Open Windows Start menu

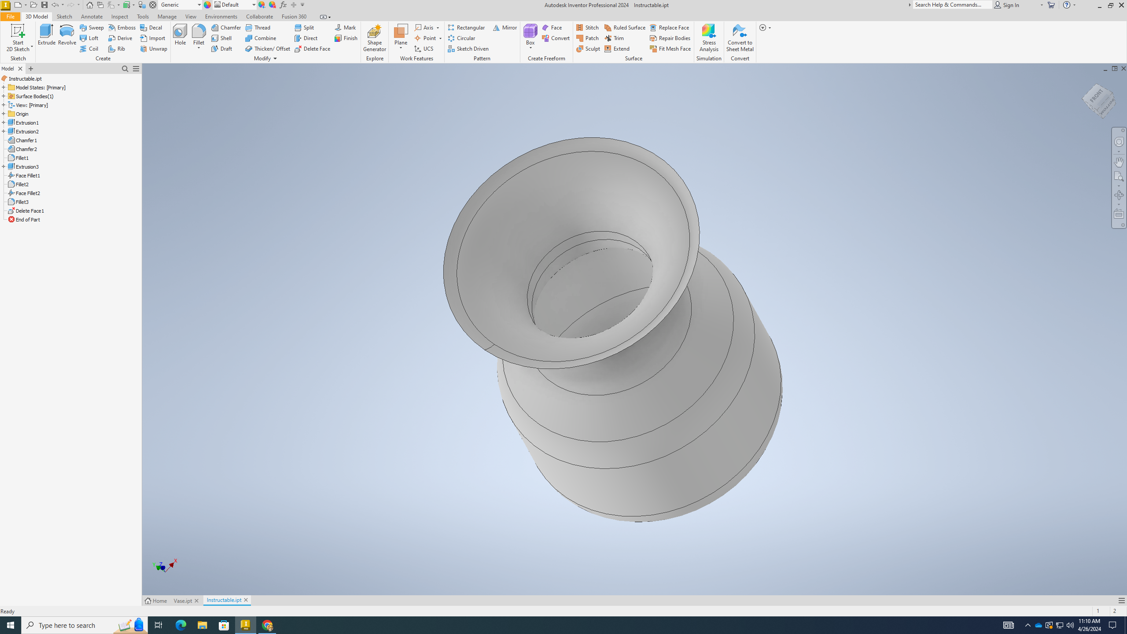[11, 625]
